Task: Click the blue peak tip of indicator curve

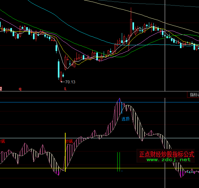Action: point(119,99)
